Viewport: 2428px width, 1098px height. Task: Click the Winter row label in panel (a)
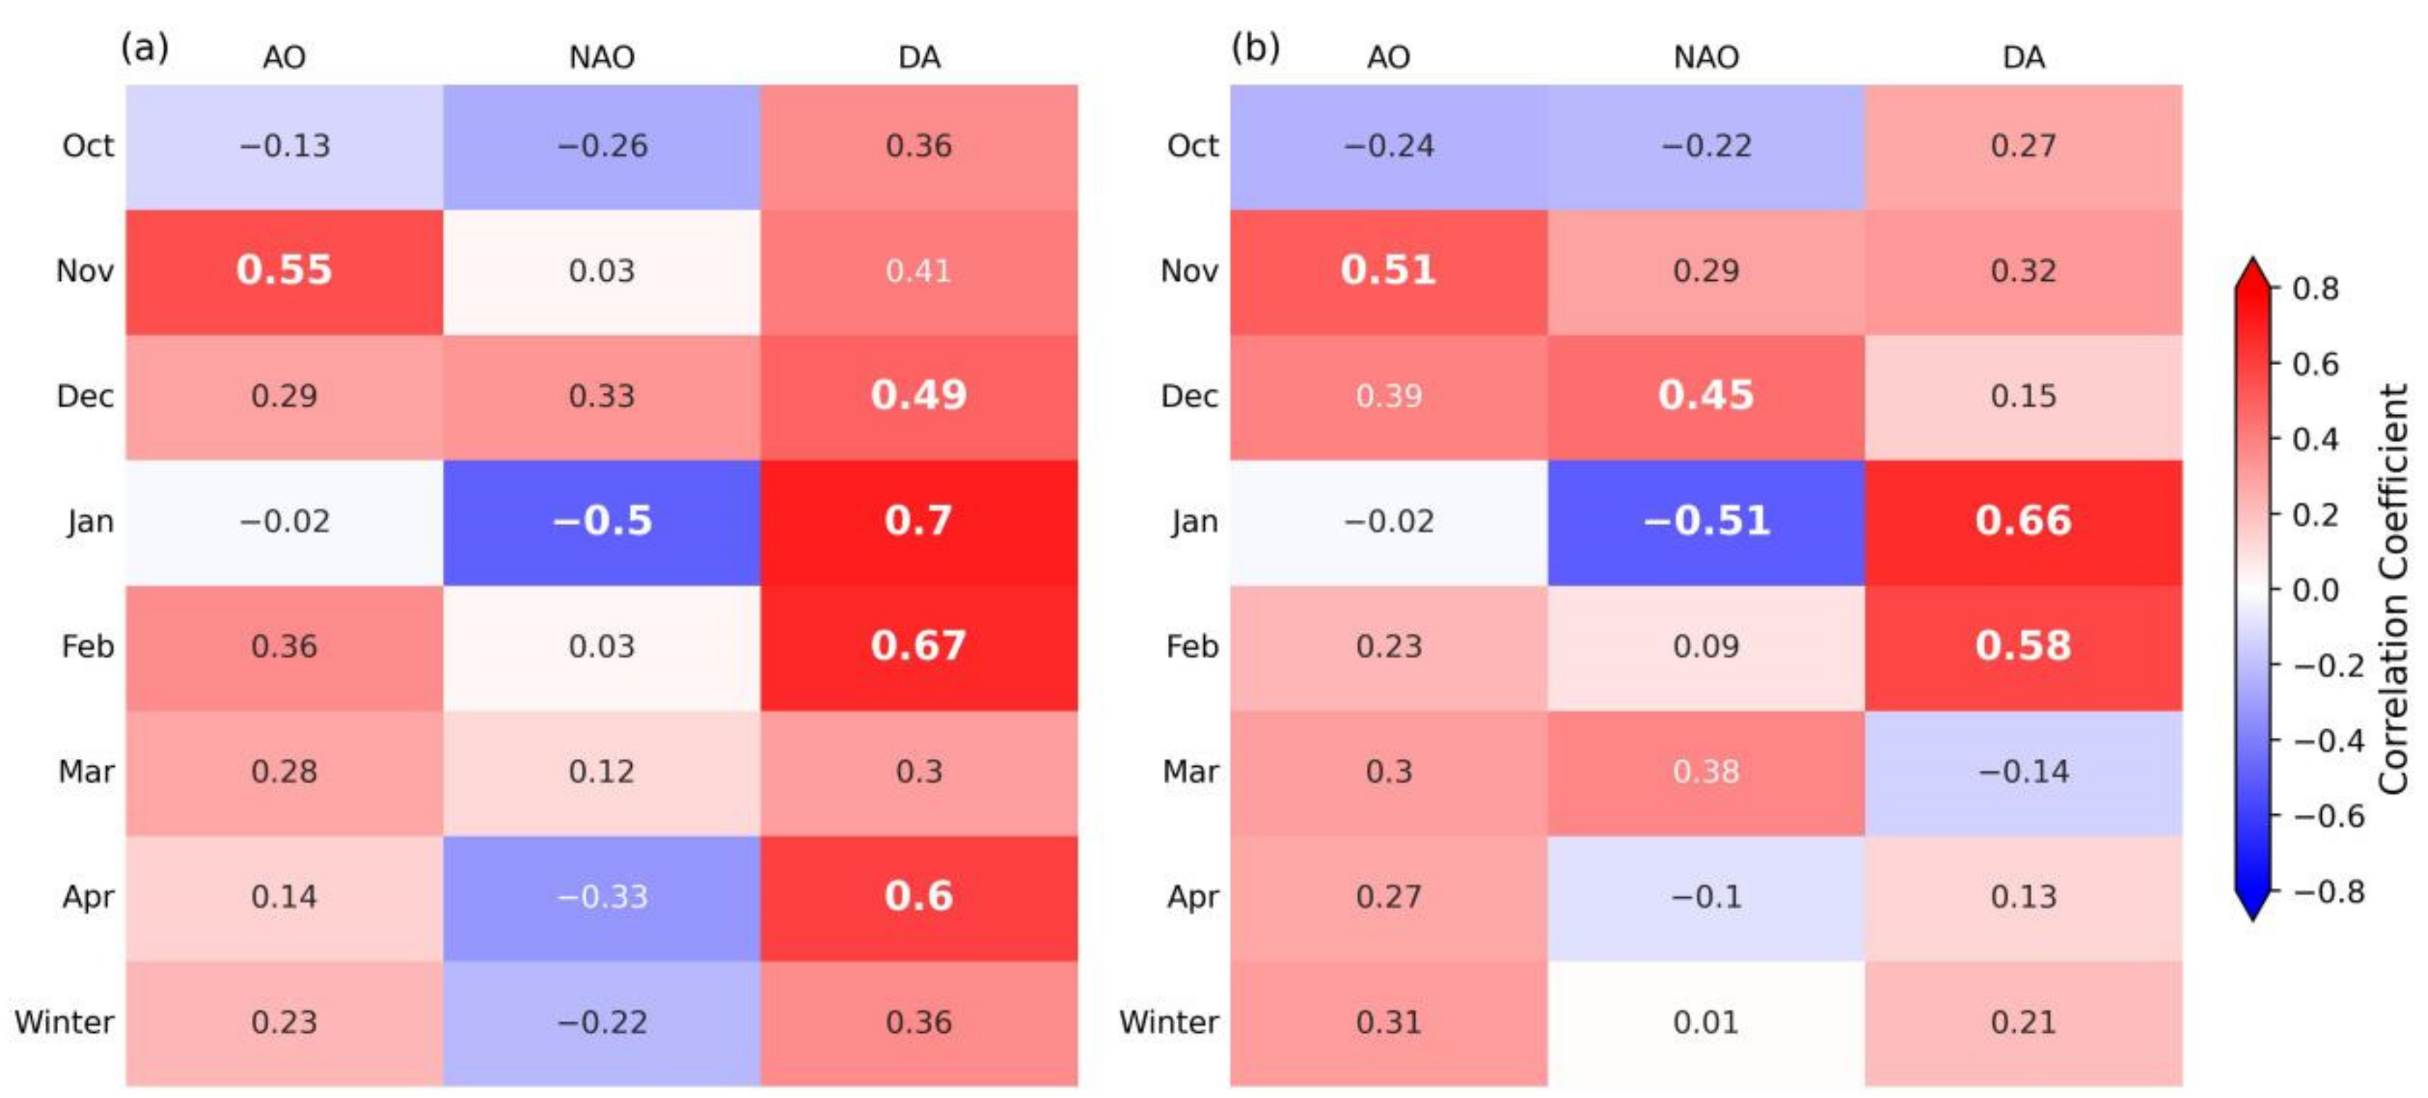click(64, 1022)
